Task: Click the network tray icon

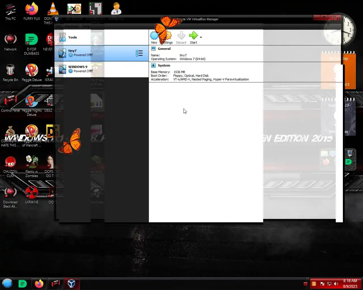Action: (x=329, y=284)
